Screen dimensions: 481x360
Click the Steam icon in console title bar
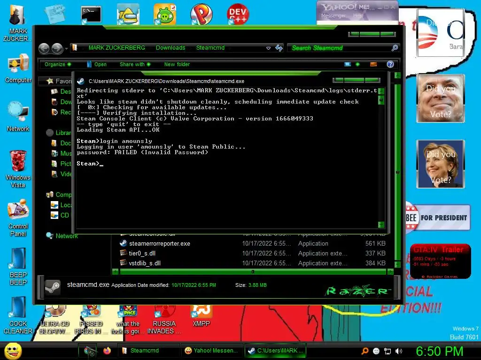[81, 81]
